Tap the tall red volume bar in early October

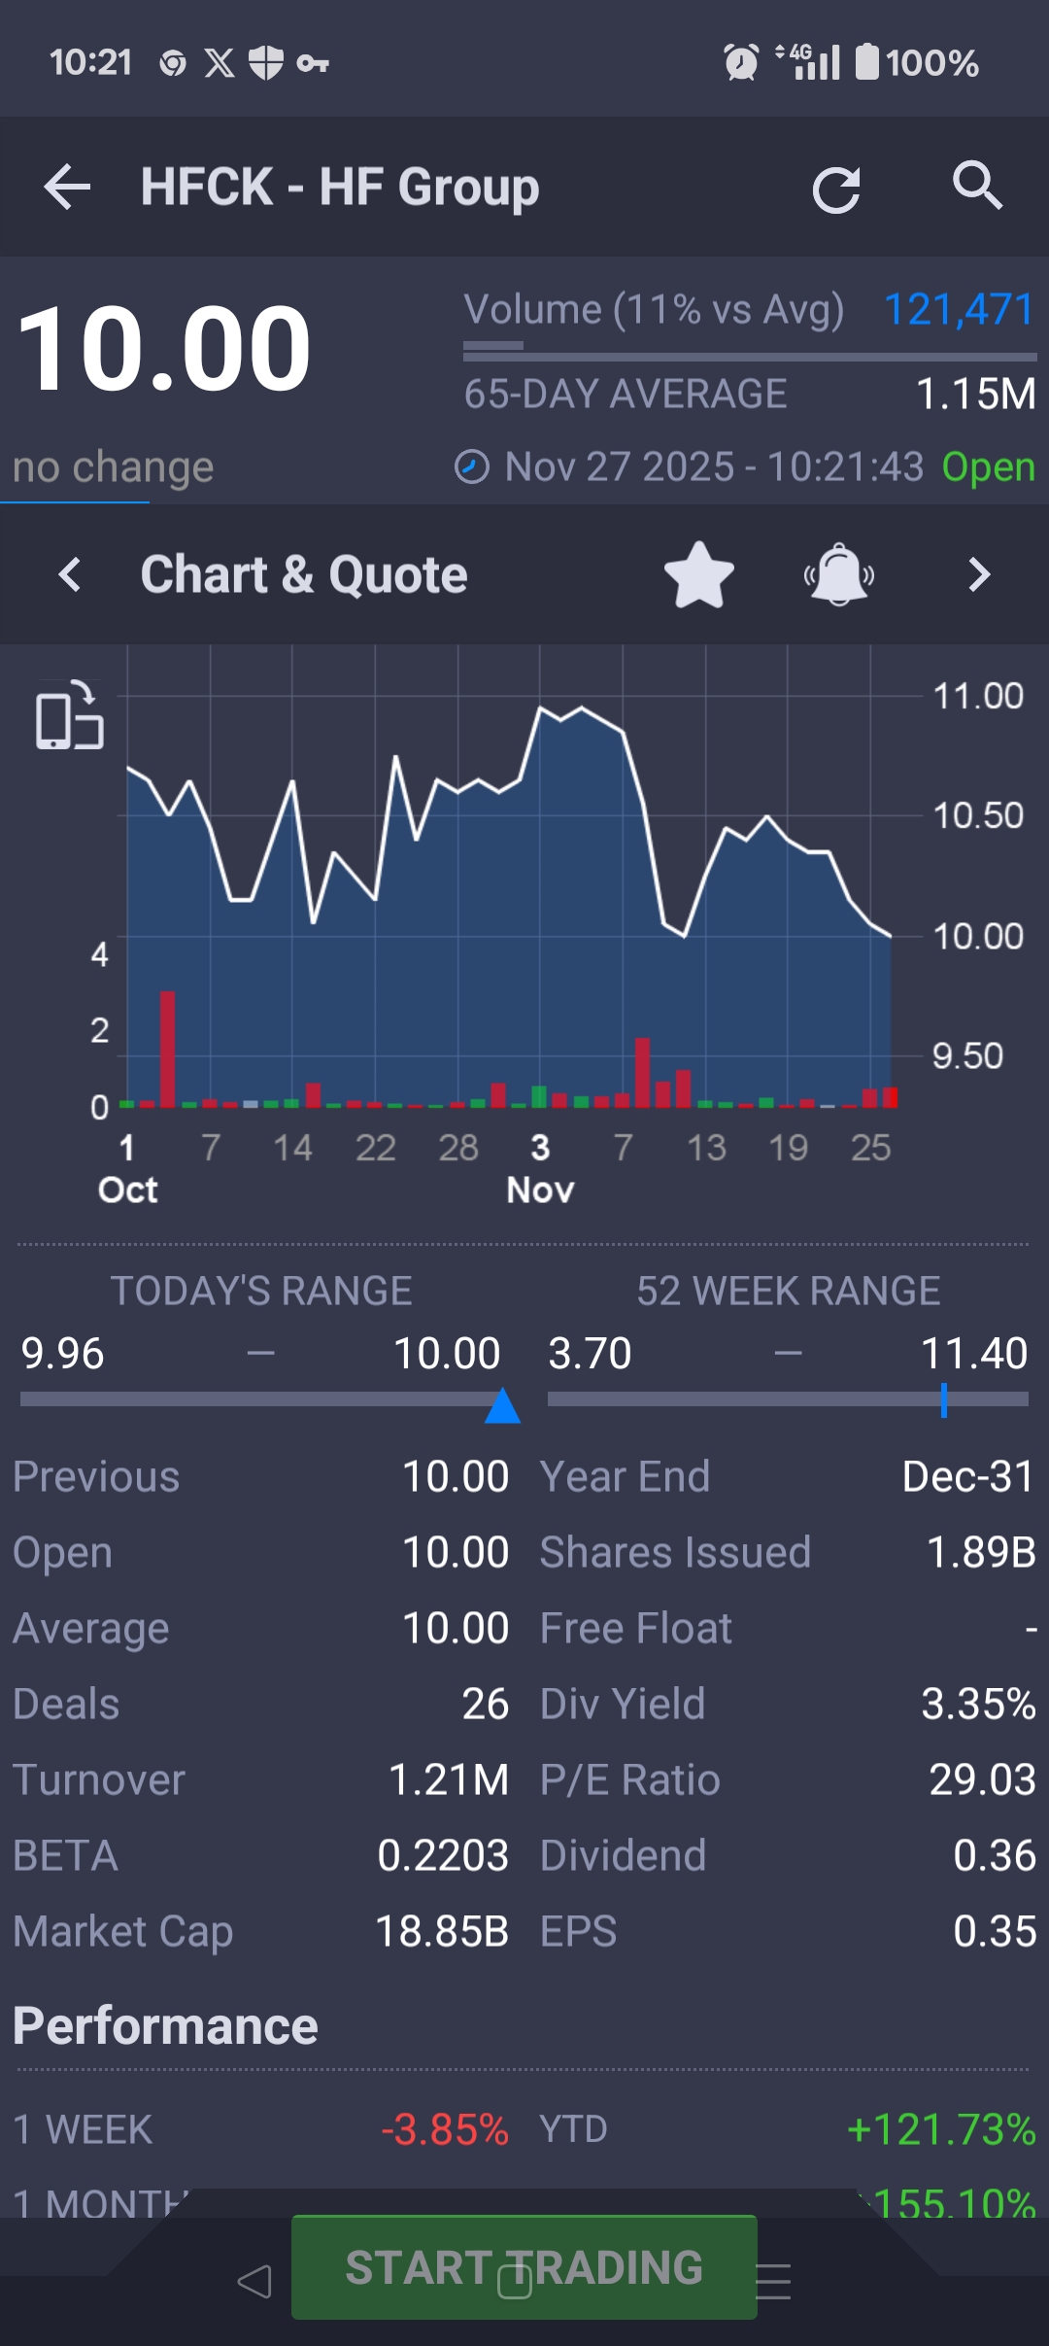point(168,1050)
